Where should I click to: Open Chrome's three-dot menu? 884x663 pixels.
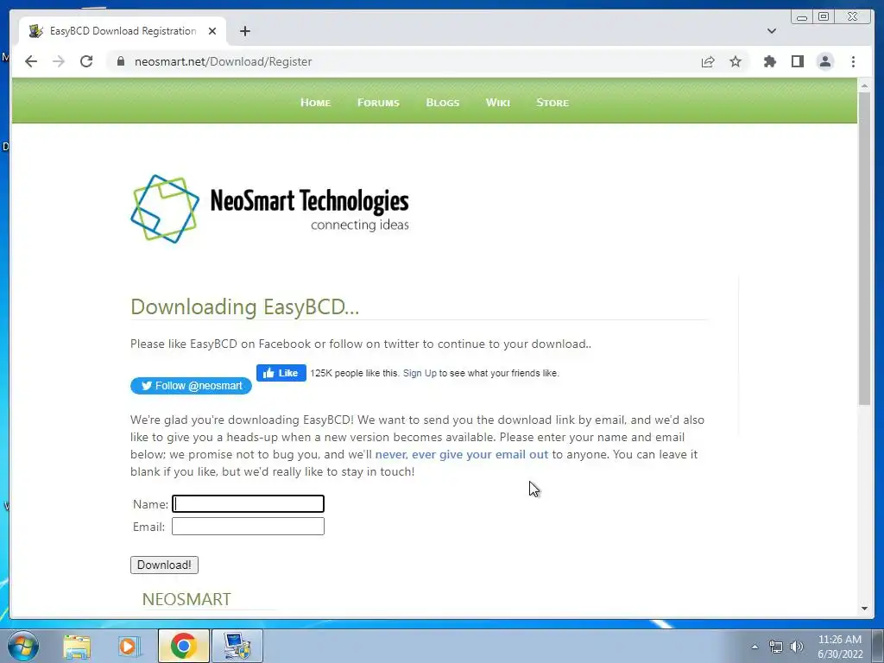[853, 61]
